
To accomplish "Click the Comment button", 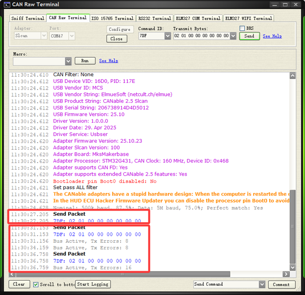I will point(282,284).
